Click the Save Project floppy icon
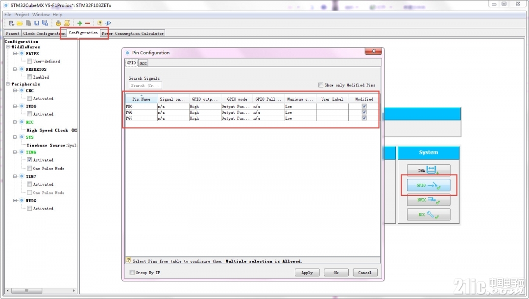Image resolution: width=529 pixels, height=299 pixels. point(37,23)
